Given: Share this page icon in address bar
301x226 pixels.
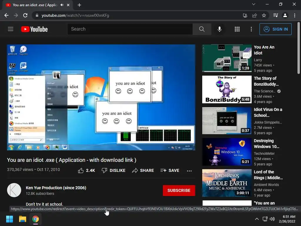Looking at the screenshot, I should 255,15.
